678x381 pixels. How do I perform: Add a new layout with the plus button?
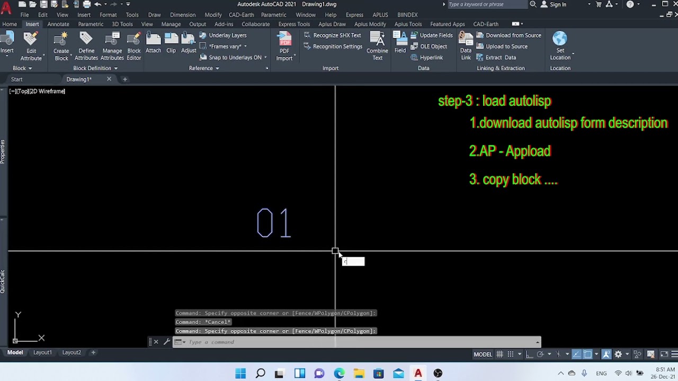[93, 352]
